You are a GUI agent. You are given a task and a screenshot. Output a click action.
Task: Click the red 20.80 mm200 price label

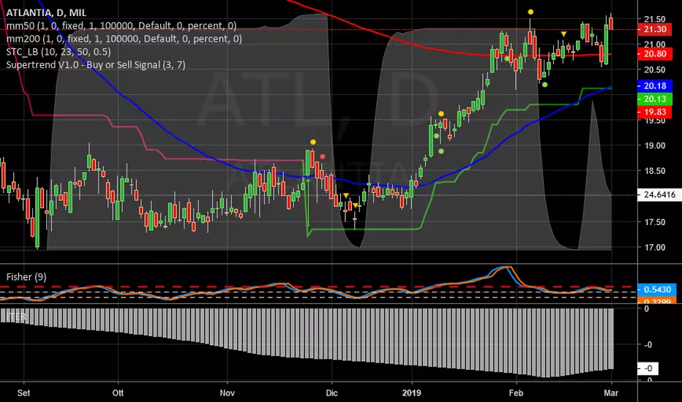[655, 54]
